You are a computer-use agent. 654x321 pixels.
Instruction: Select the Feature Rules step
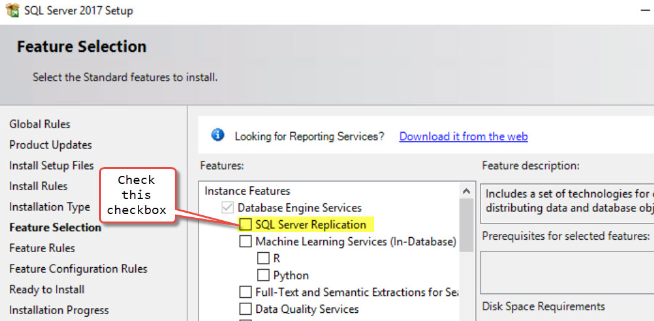pos(42,248)
